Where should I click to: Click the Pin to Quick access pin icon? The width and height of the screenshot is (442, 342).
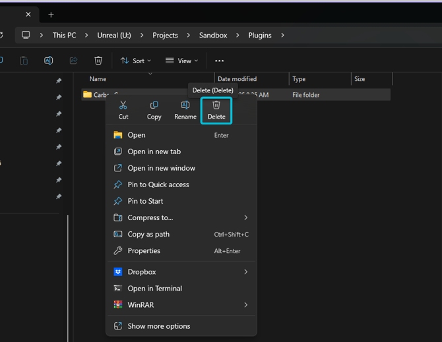(x=118, y=185)
